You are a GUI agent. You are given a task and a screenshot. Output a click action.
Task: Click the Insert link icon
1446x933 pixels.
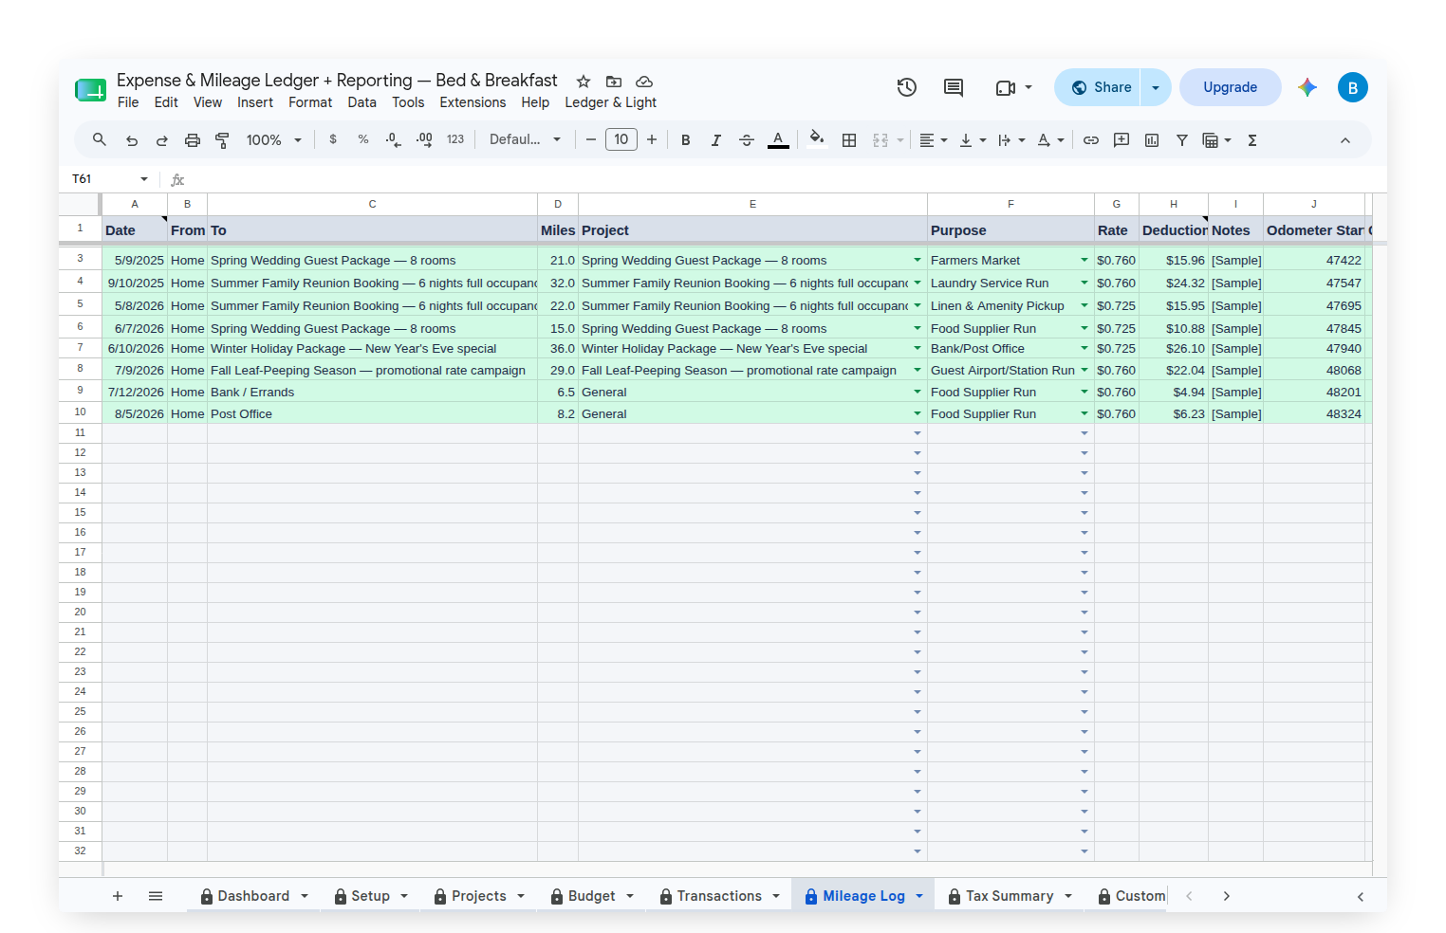pyautogui.click(x=1091, y=140)
